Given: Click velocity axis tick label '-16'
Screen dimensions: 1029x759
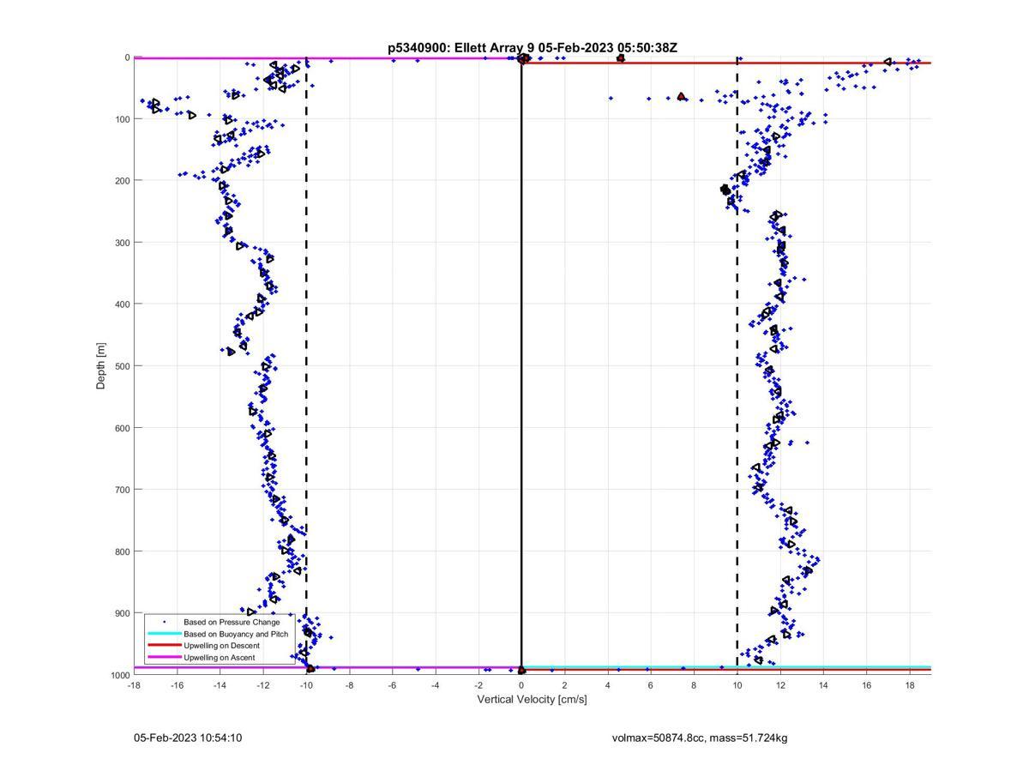Looking at the screenshot, I should point(177,685).
